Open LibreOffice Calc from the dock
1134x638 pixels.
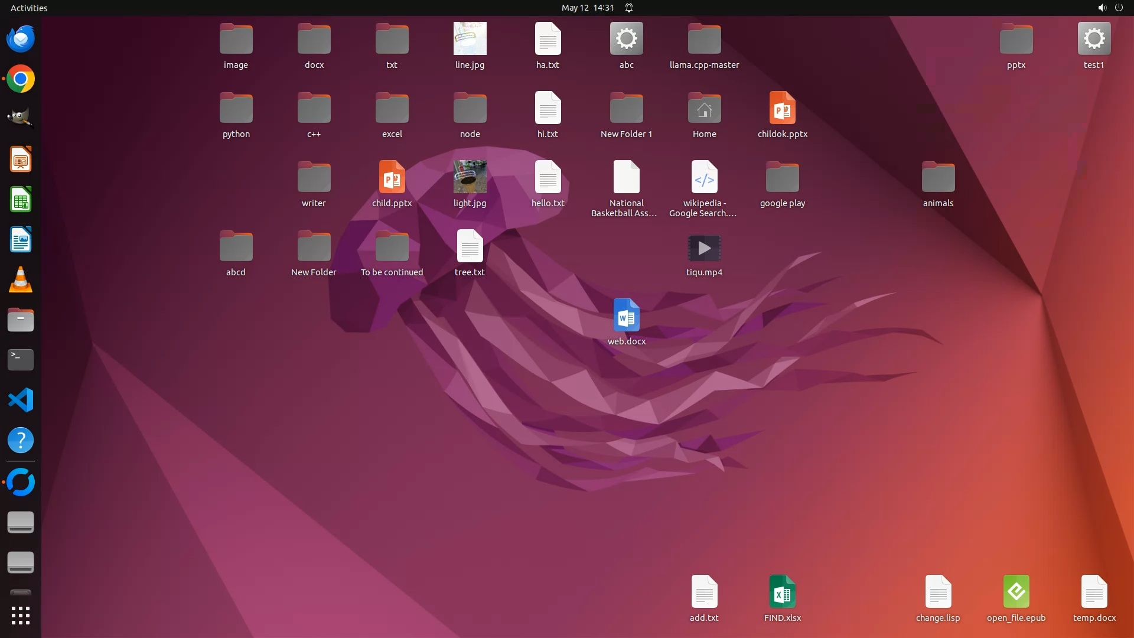[21, 200]
